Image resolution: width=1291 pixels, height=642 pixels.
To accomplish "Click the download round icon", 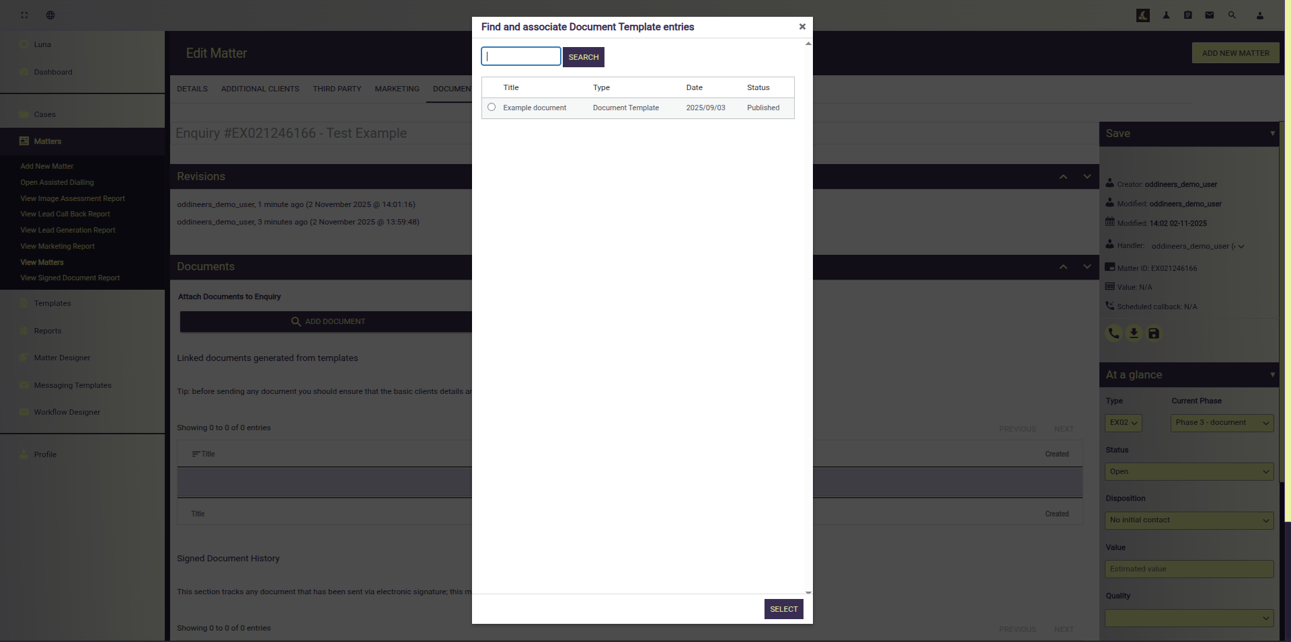I will coord(1134,333).
